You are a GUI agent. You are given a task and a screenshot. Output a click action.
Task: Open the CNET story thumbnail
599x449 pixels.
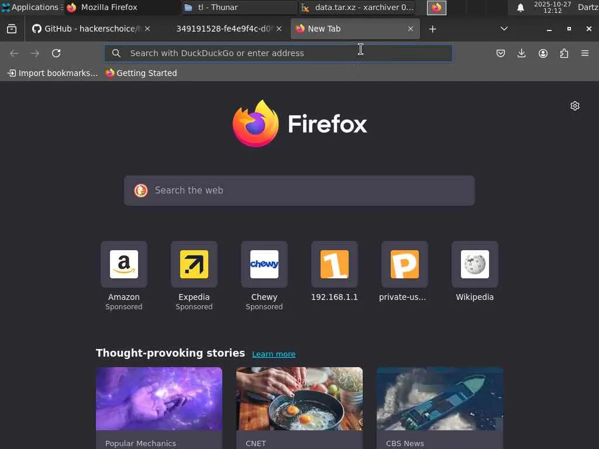[299, 399]
